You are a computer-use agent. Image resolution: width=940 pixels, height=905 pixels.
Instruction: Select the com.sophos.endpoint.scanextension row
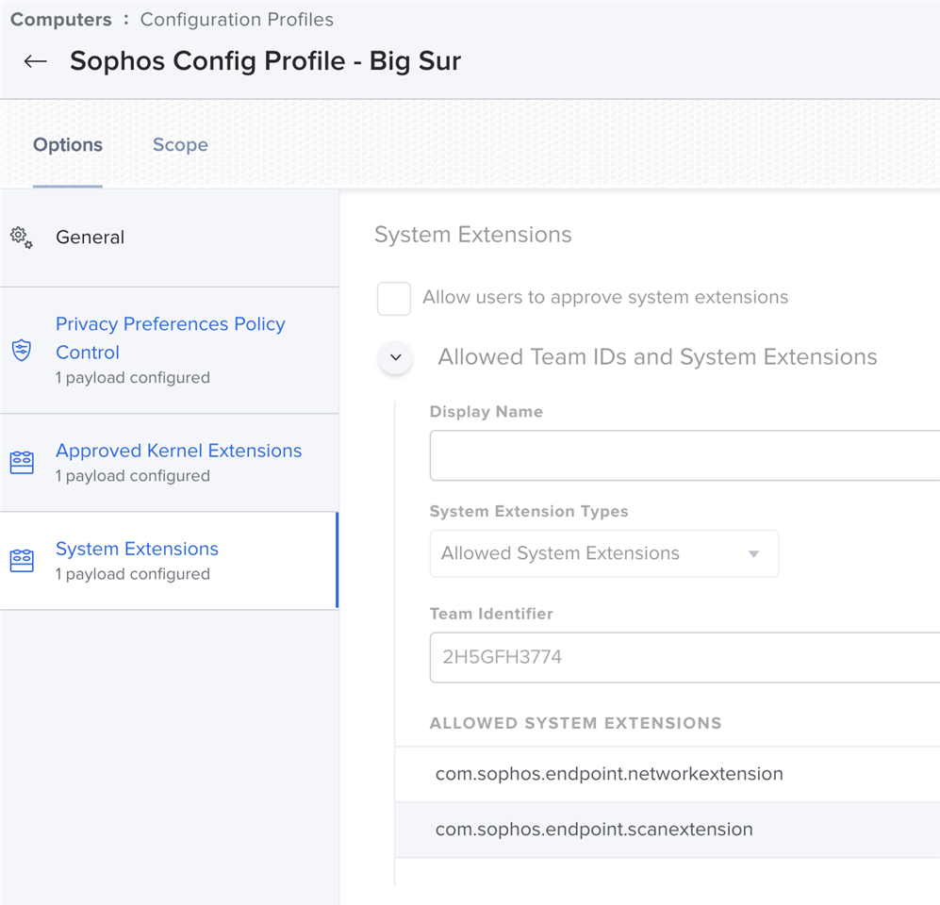[x=668, y=830]
